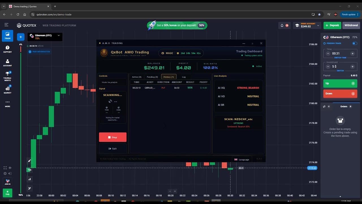Show More options in the sidebar

7,104
